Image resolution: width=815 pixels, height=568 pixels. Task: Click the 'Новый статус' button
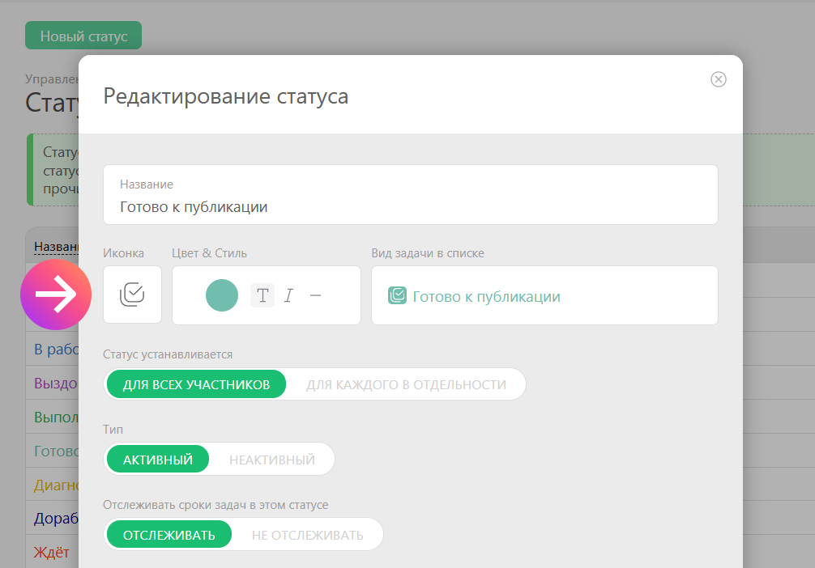tap(83, 36)
